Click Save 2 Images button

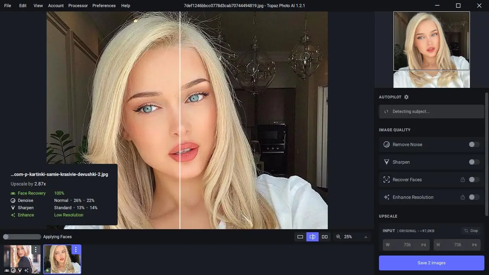click(x=432, y=263)
